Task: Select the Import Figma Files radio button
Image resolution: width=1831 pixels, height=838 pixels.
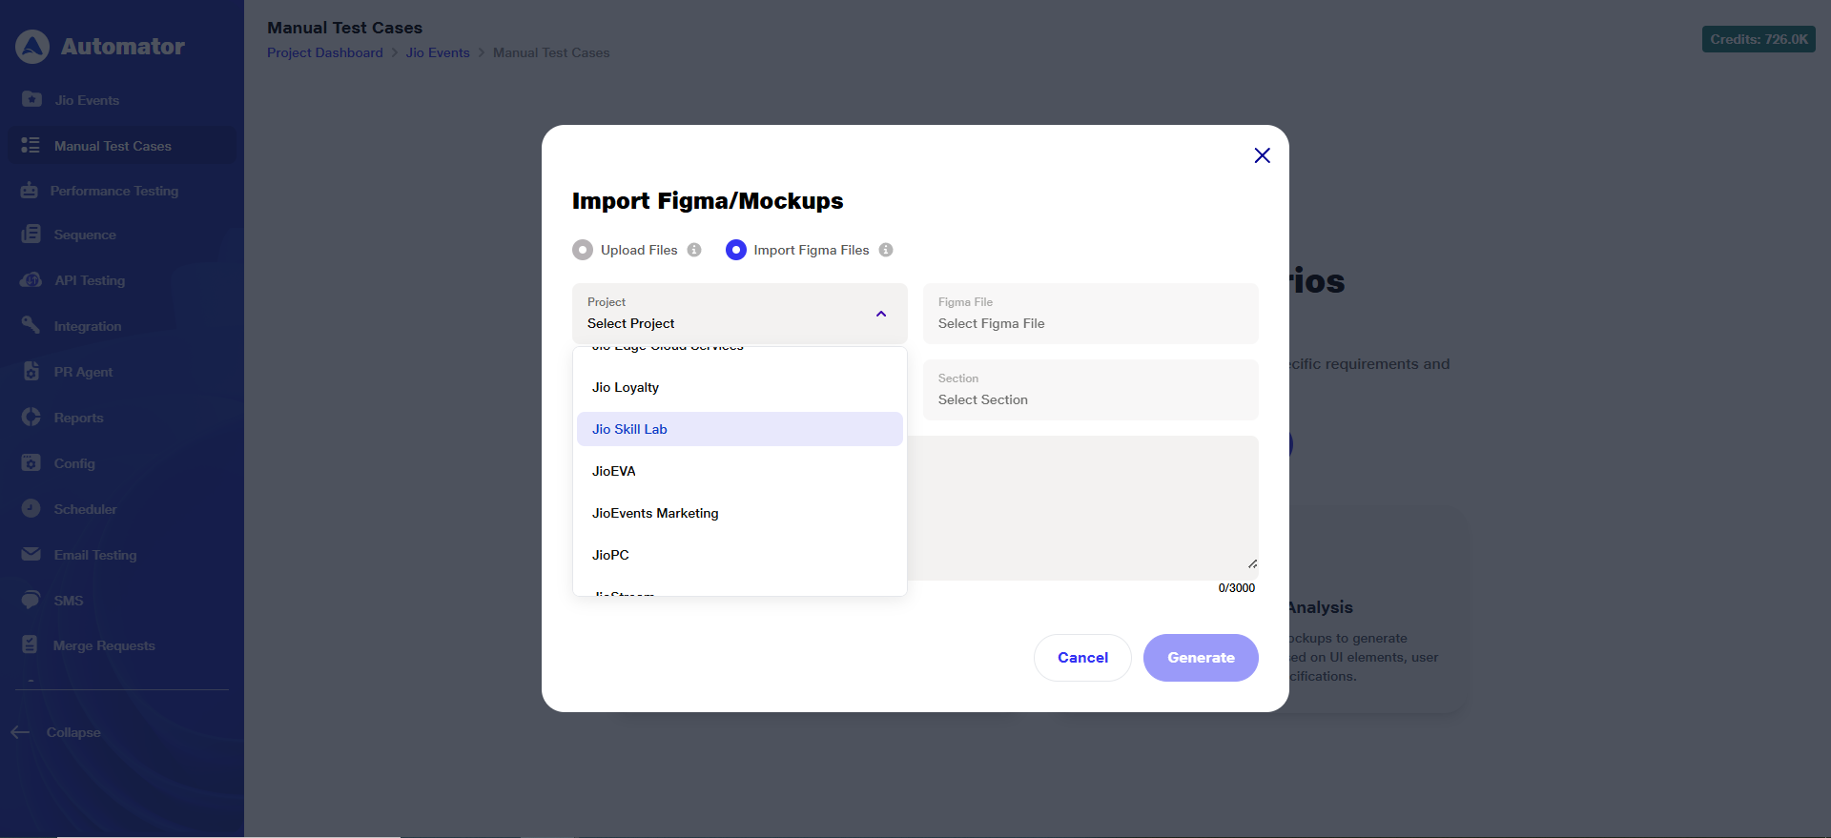Action: coord(735,250)
